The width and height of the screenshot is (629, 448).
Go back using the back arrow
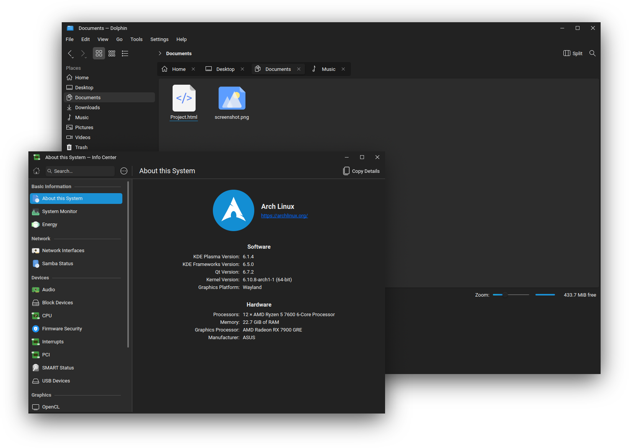70,54
